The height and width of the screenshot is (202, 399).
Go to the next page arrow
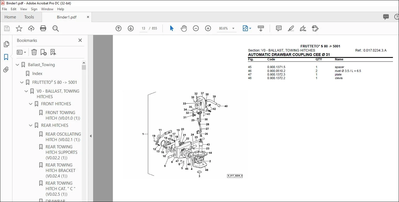(x=131, y=28)
